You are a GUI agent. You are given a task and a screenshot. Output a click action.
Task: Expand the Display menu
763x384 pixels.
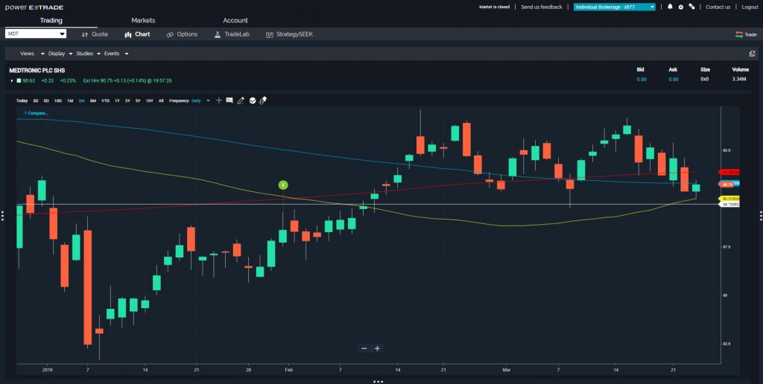pyautogui.click(x=60, y=54)
